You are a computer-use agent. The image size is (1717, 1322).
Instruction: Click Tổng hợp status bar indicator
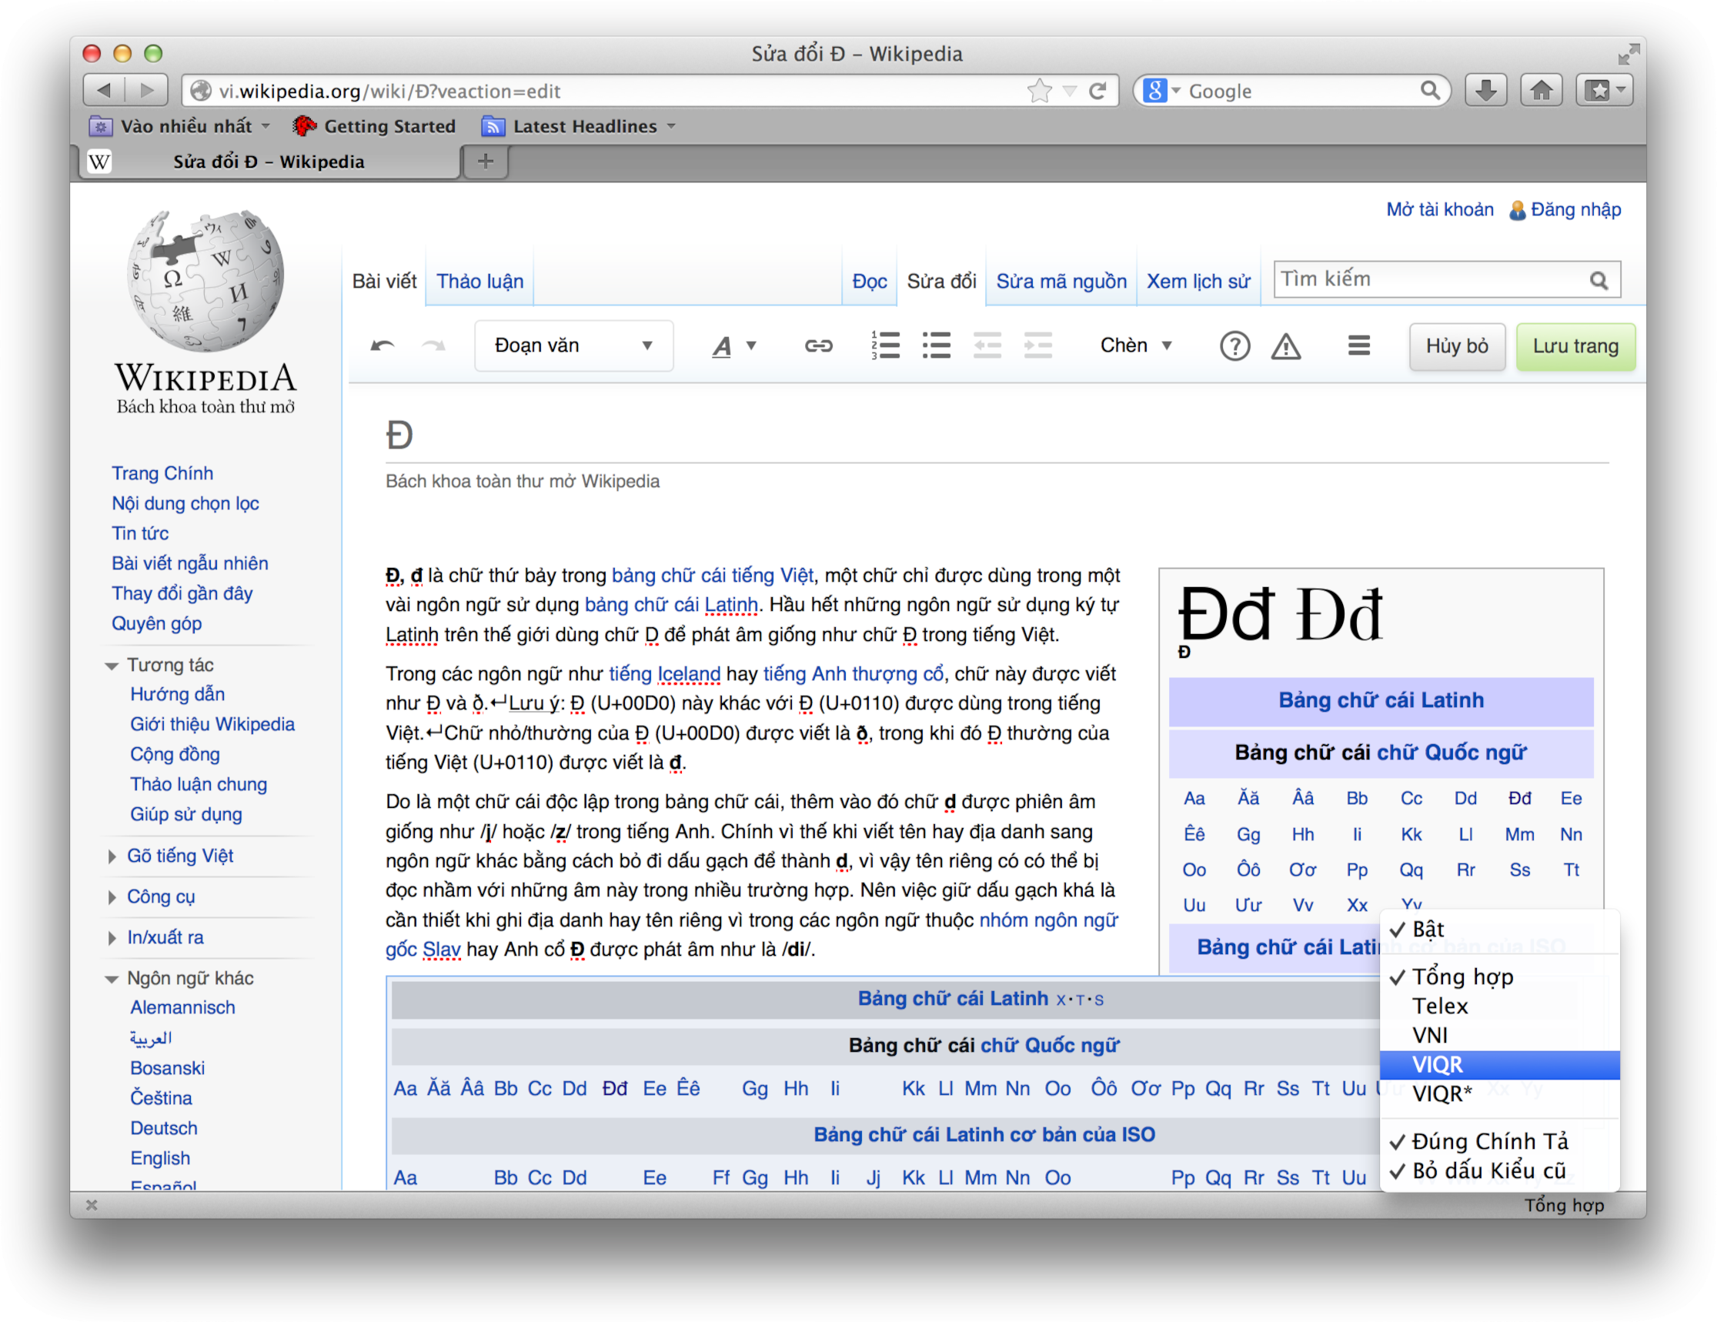(x=1564, y=1205)
